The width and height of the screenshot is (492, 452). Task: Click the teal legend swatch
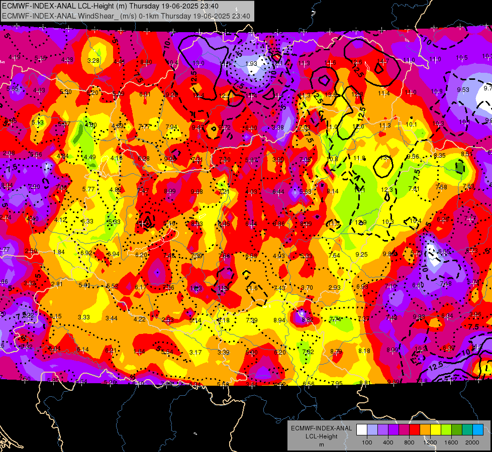(467, 429)
